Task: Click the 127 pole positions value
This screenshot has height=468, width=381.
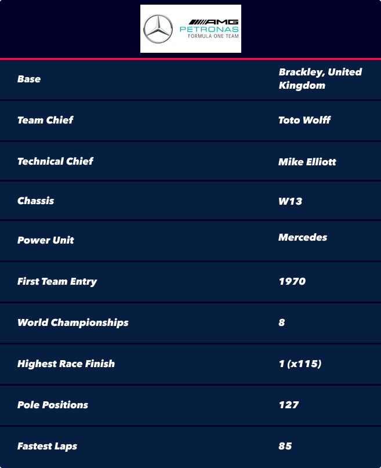Action: click(x=289, y=405)
